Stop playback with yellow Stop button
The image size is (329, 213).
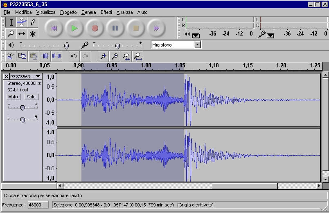tap(136, 28)
